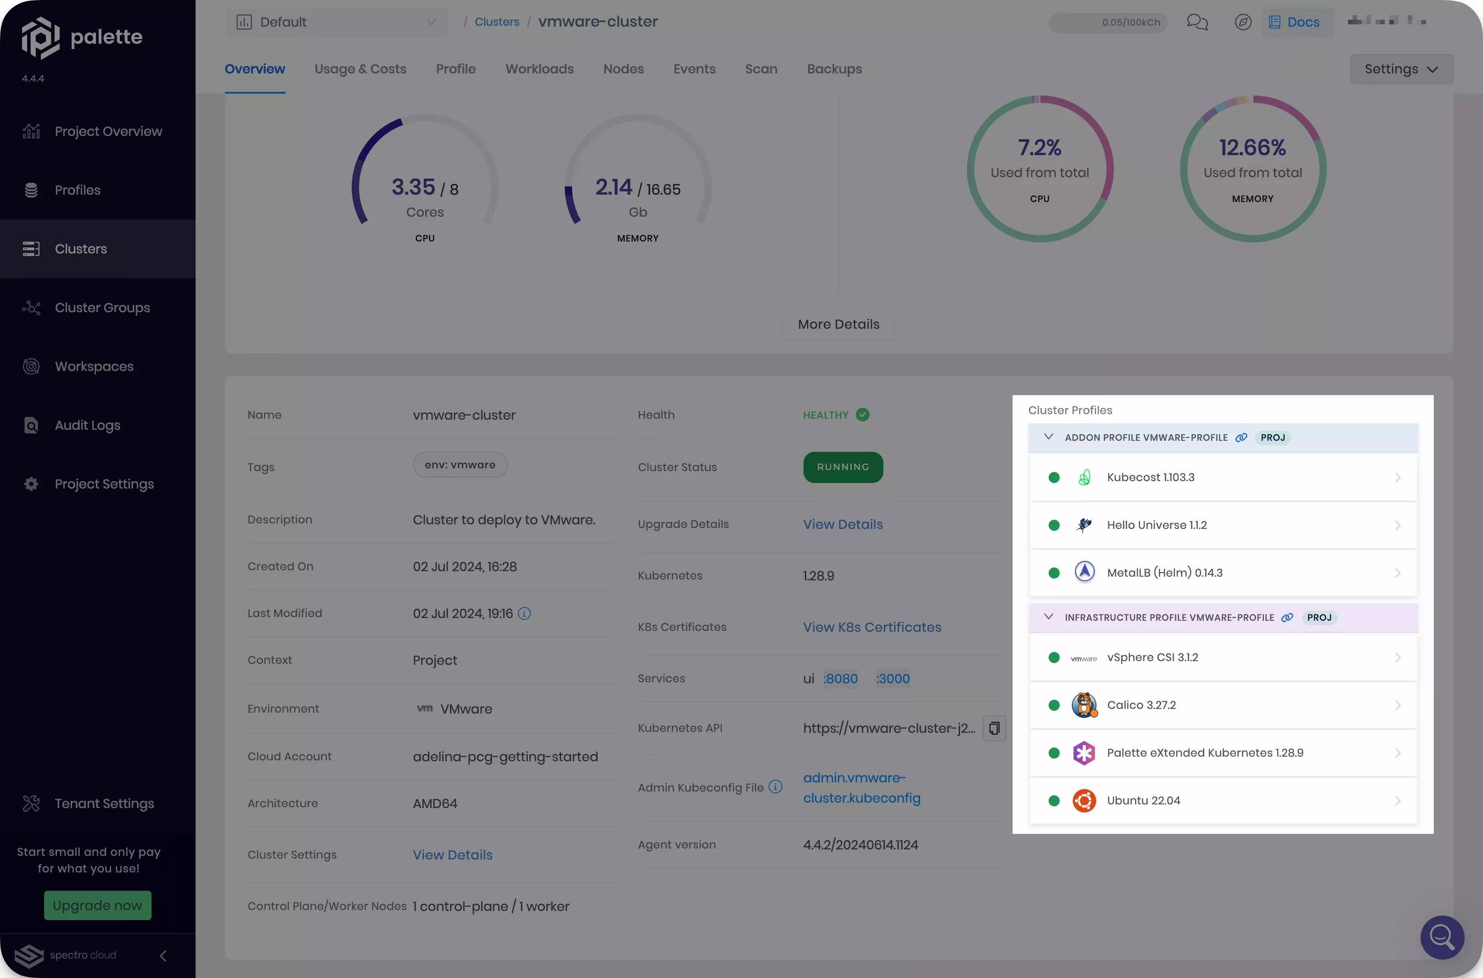Expand the MetalLB (Helm) 0.14.3 row arrow
This screenshot has height=978, width=1483.
(x=1398, y=573)
